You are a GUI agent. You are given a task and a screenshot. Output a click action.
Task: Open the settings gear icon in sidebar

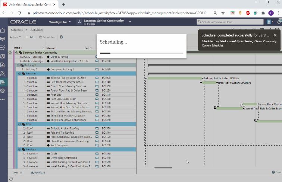3,91
